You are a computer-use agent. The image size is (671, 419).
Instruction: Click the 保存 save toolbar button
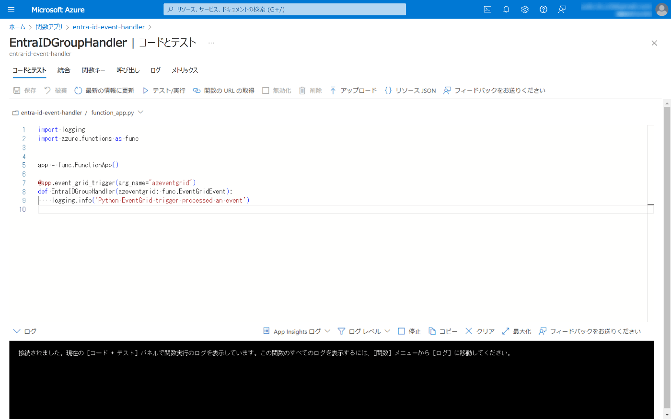25,91
